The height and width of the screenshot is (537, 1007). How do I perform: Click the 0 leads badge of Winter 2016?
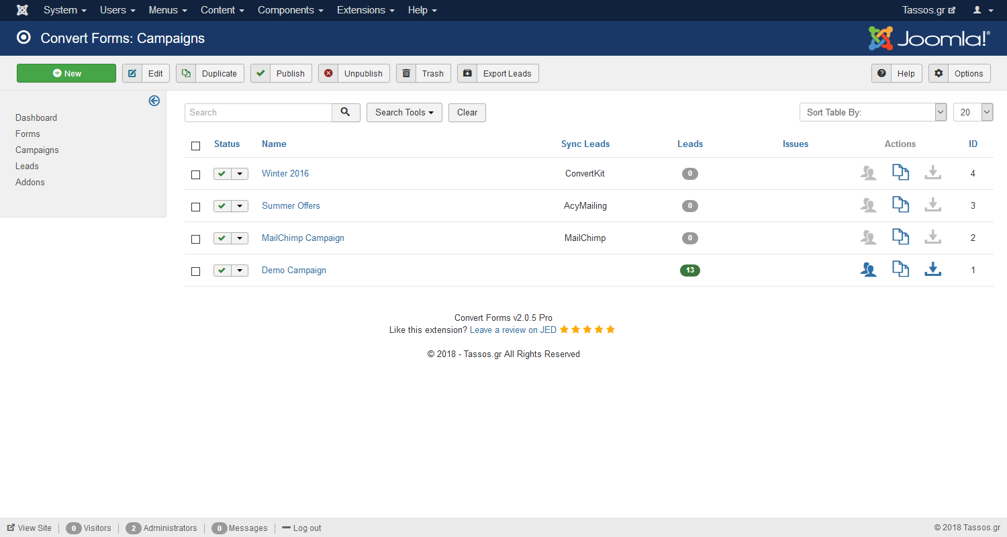pyautogui.click(x=690, y=174)
